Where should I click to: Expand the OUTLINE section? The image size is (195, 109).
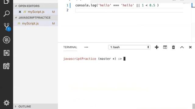(35, 106)
